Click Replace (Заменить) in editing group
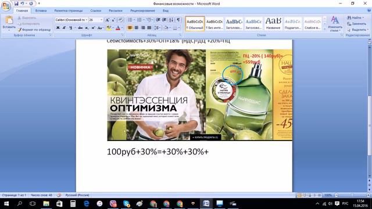372x209 pixels. [x=356, y=24]
